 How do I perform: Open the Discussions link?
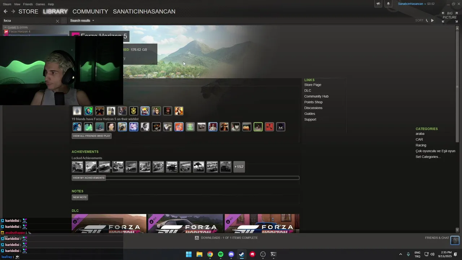point(313,108)
